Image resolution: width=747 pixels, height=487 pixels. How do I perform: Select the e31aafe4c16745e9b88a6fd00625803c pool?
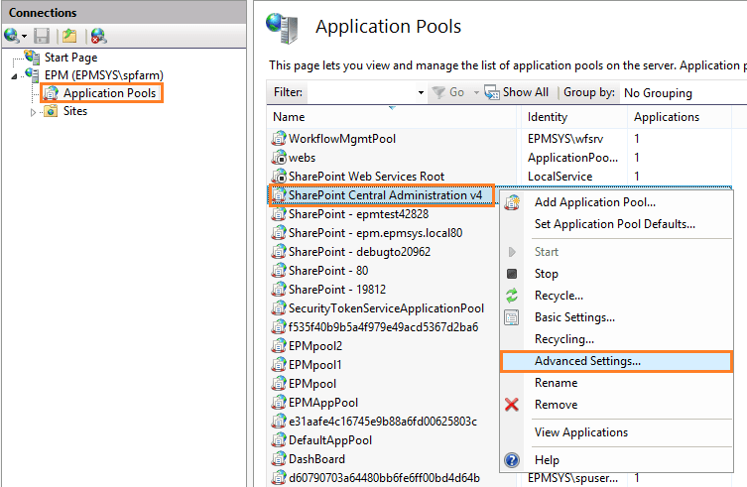(383, 422)
